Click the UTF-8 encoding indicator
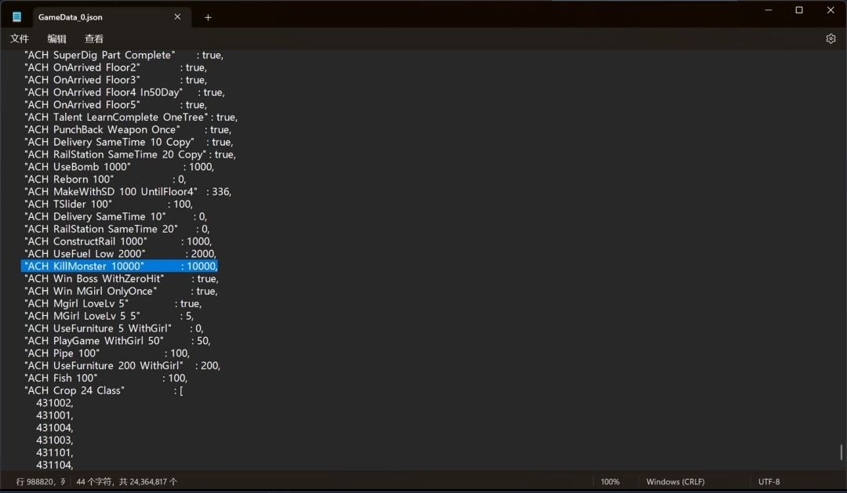This screenshot has height=493, width=847. click(769, 481)
